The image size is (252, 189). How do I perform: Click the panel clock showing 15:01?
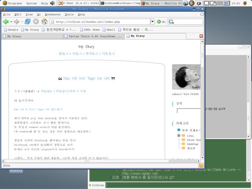(x=235, y=3)
